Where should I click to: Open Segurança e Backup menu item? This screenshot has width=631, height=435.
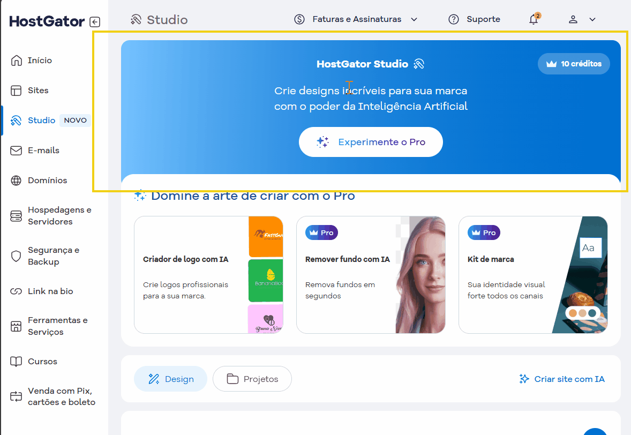coord(53,256)
